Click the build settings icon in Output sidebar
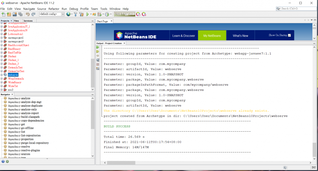Screen dimensions: 318x171 pos(98,69)
